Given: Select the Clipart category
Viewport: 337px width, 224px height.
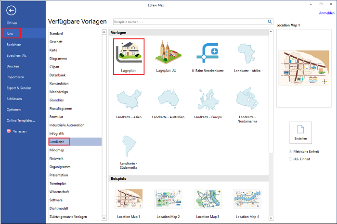Looking at the screenshot, I should click(54, 67).
